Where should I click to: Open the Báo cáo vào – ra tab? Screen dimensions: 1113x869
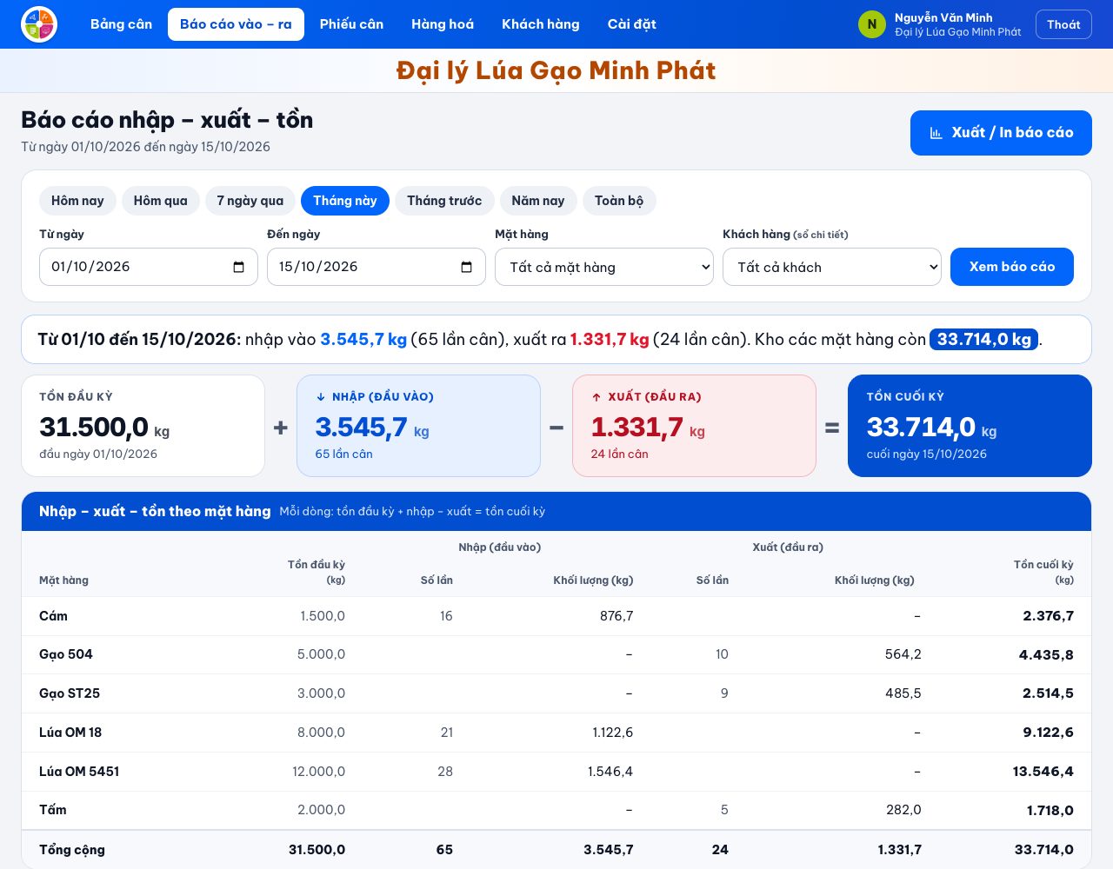click(236, 24)
